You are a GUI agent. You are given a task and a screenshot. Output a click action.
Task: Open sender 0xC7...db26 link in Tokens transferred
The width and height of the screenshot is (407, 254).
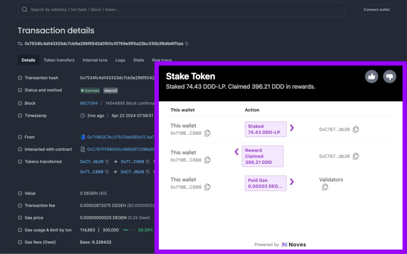92,162
